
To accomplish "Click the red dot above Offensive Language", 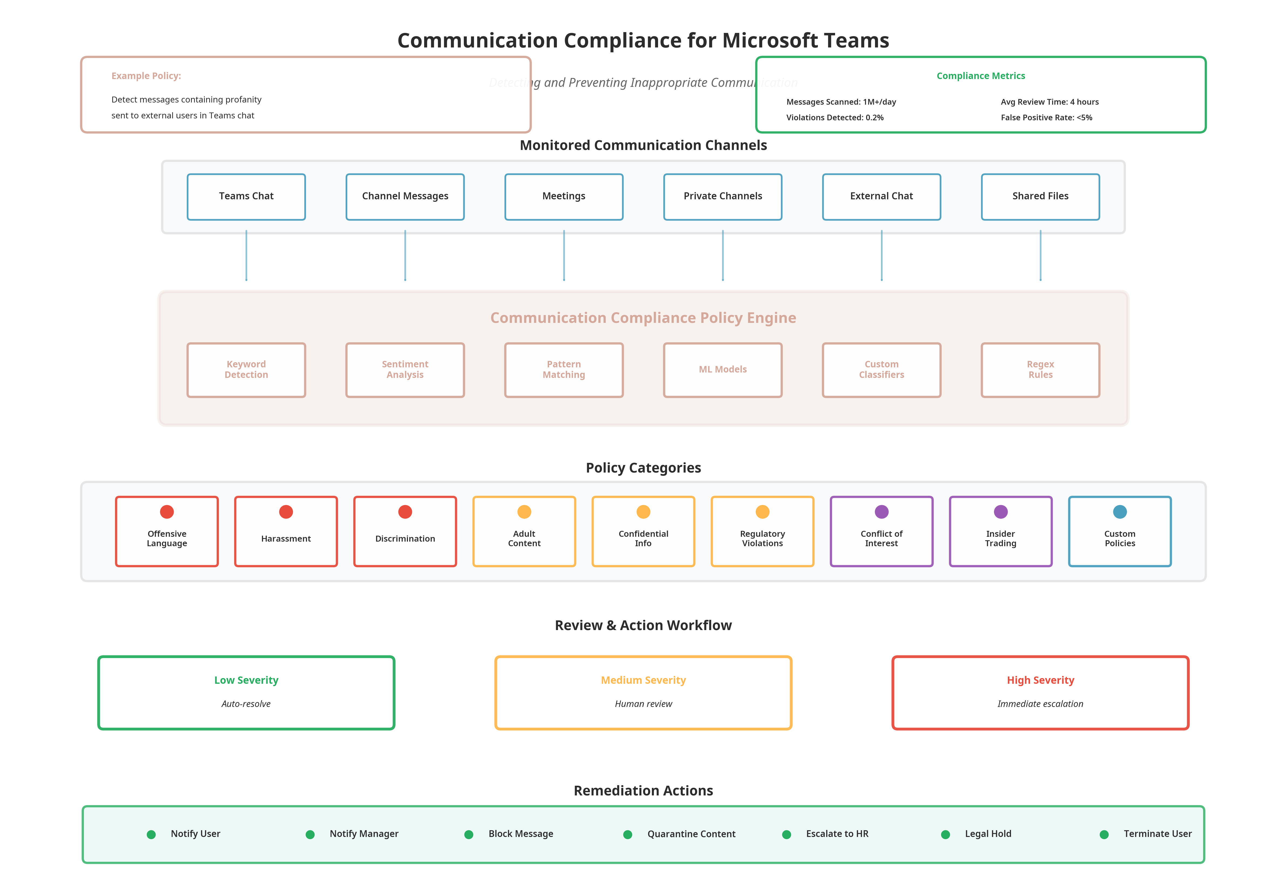I will [167, 512].
